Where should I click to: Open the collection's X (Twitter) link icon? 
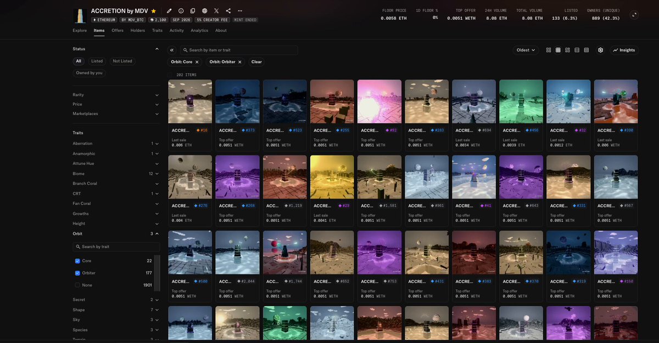216,11
